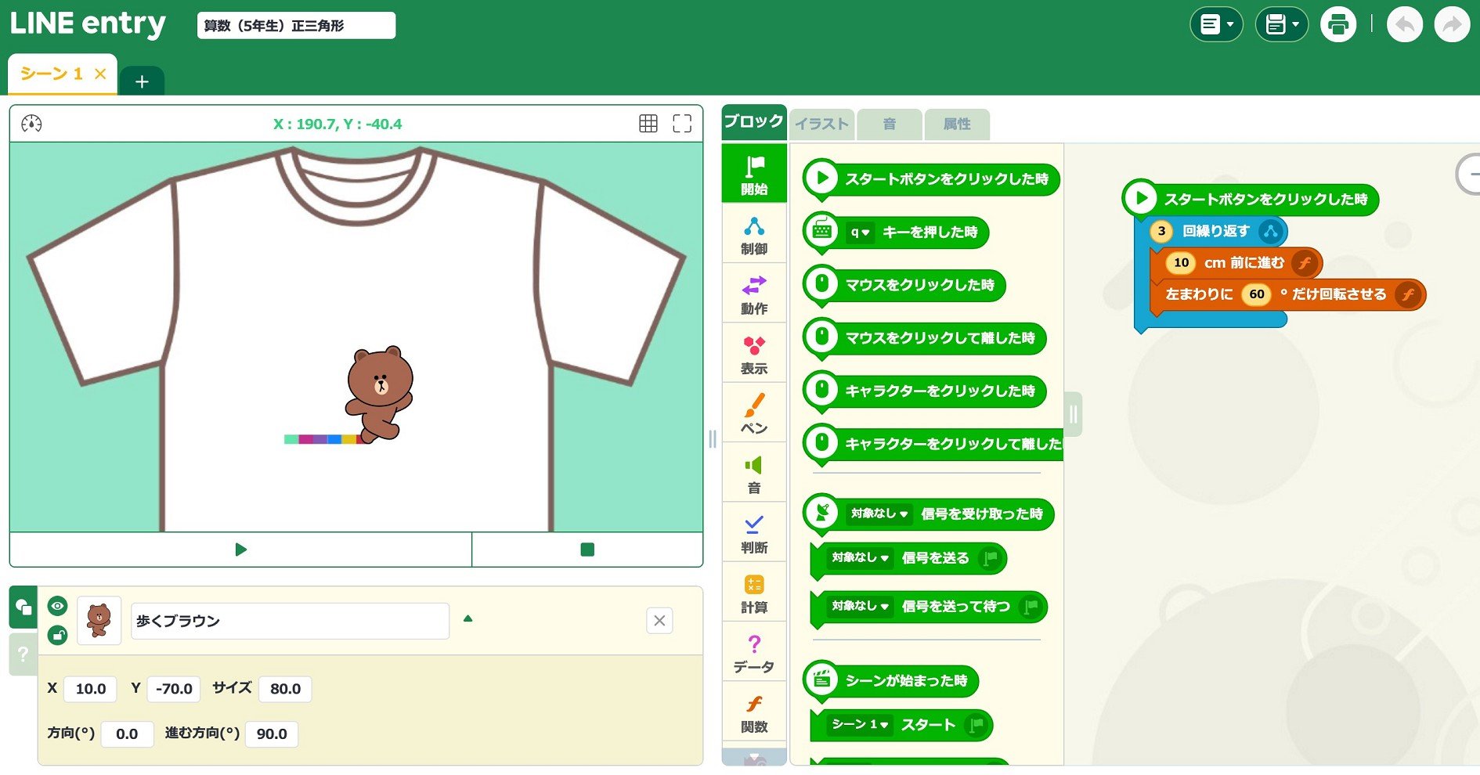This screenshot has width=1480, height=775.
Task: Expand the save menu dropdown
Action: pos(1281,25)
